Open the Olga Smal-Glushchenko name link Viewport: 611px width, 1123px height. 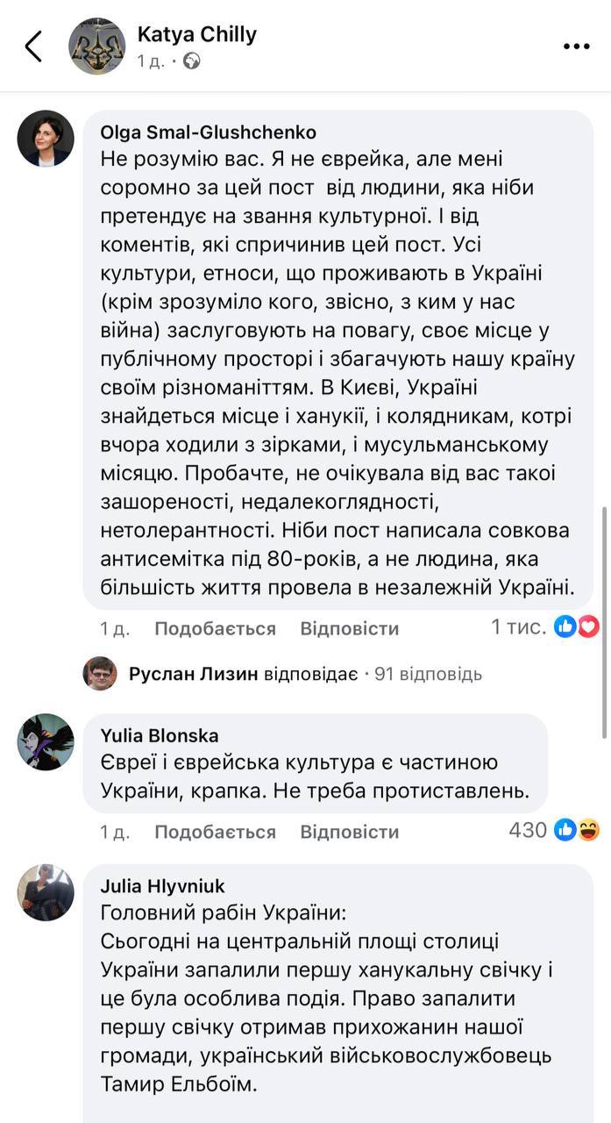[x=209, y=132]
